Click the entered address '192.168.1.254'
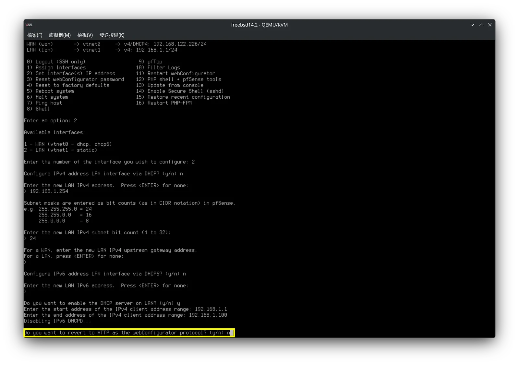This screenshot has width=519, height=366. 49,191
